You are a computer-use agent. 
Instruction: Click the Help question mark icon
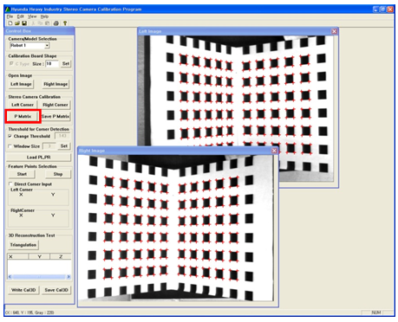click(x=65, y=23)
